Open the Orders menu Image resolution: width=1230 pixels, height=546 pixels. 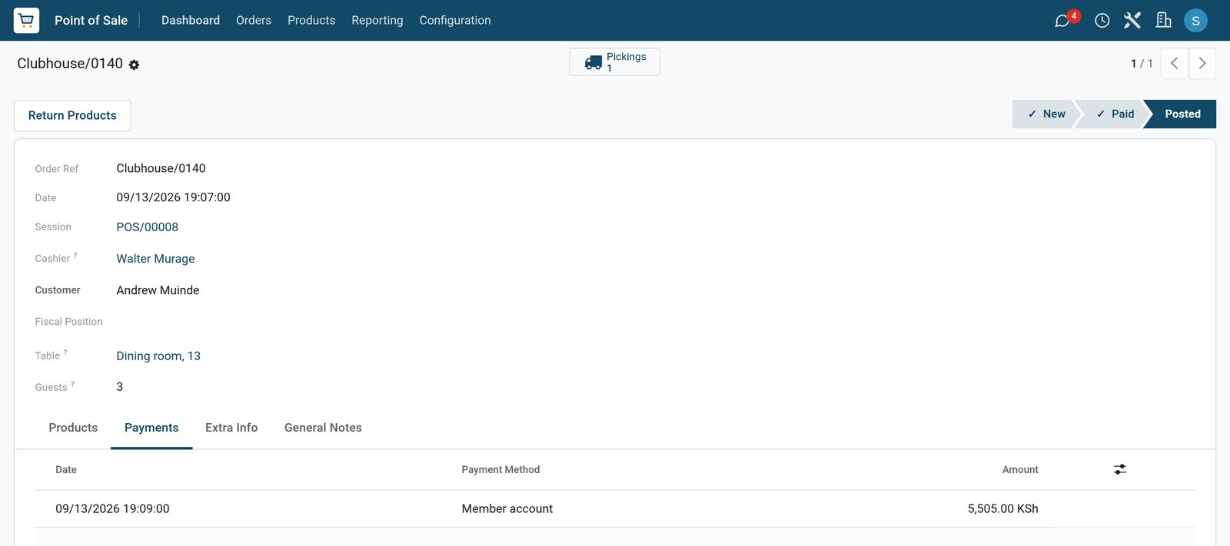[254, 20]
